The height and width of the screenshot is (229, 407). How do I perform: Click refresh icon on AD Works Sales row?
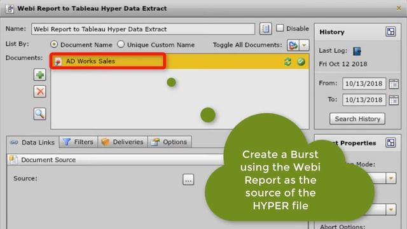click(288, 62)
